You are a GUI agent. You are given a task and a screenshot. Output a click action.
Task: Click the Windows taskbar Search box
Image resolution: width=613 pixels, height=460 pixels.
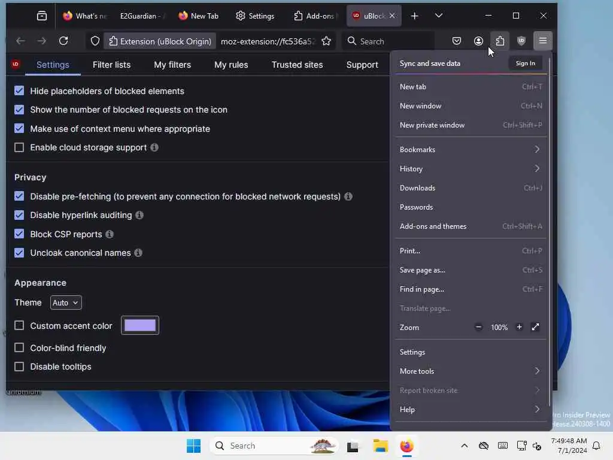click(x=274, y=446)
